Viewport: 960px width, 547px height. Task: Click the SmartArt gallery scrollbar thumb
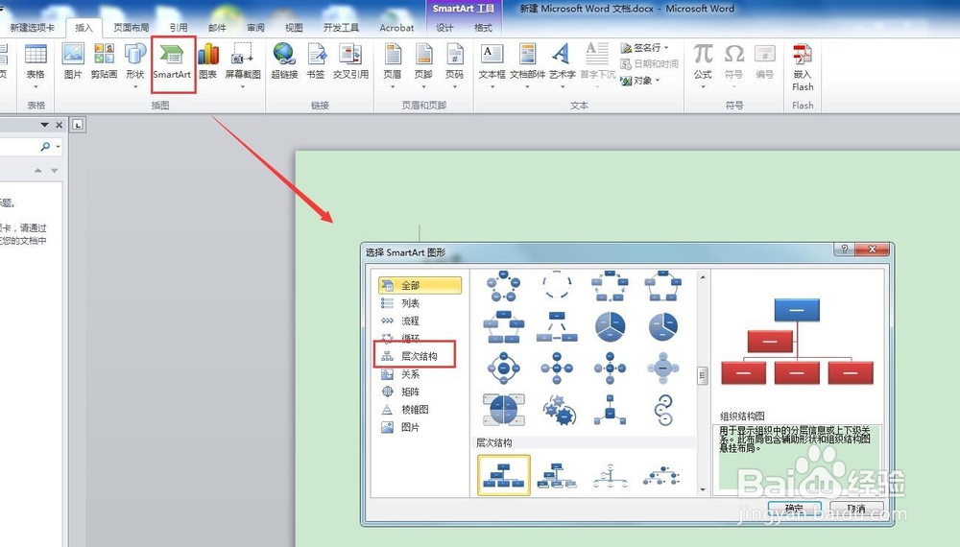pos(703,375)
